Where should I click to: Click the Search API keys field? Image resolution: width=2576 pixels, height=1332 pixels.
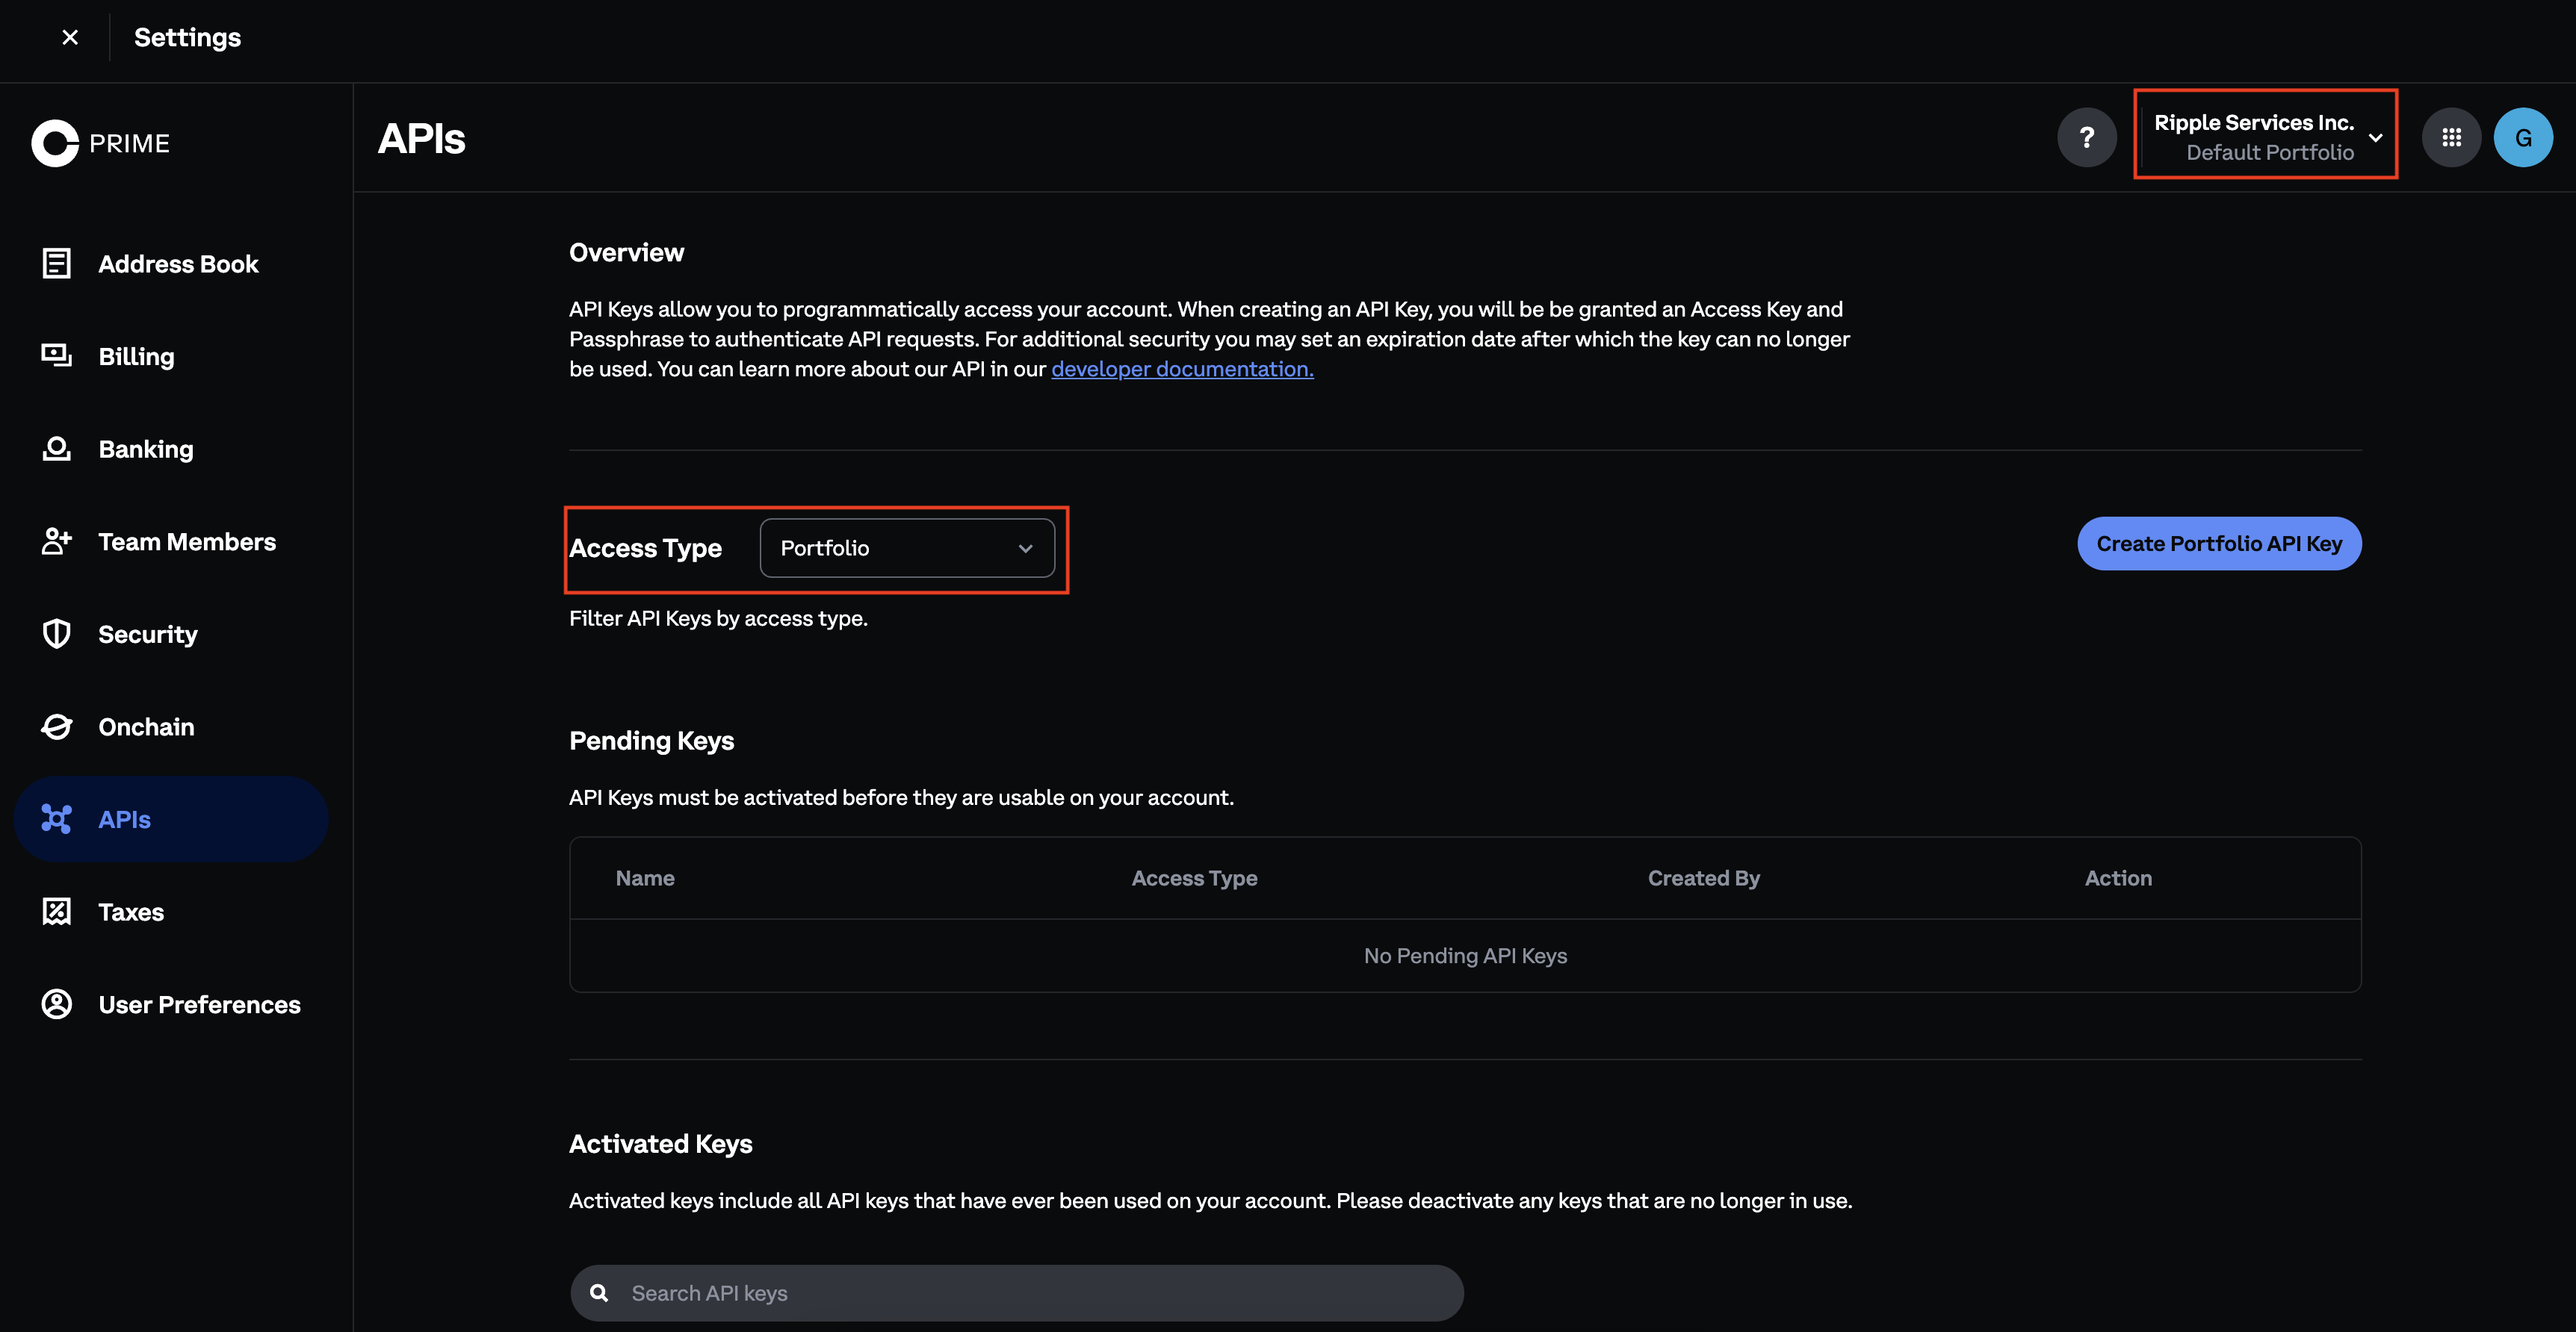pyautogui.click(x=1015, y=1291)
